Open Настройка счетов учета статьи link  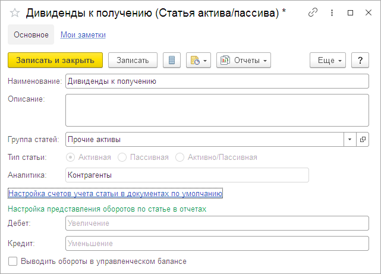point(115,193)
